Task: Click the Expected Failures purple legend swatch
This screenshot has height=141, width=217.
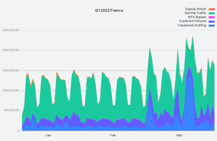Action: click(212, 21)
